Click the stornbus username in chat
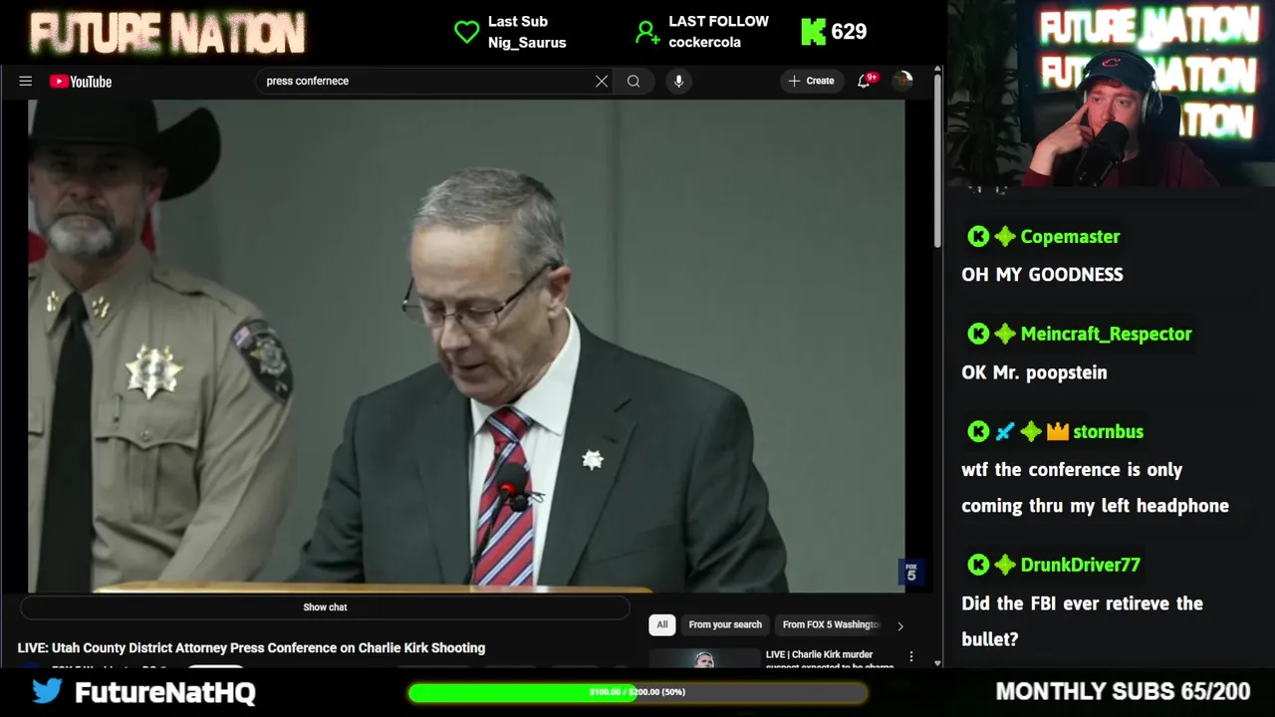 point(1108,431)
